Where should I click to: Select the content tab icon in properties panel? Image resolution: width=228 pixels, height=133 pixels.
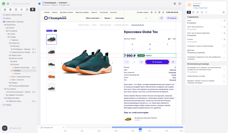click(189, 12)
